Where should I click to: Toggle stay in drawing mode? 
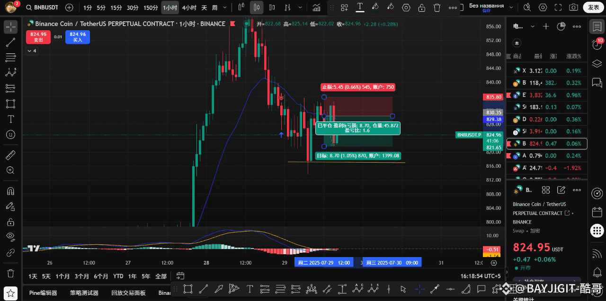(x=10, y=206)
